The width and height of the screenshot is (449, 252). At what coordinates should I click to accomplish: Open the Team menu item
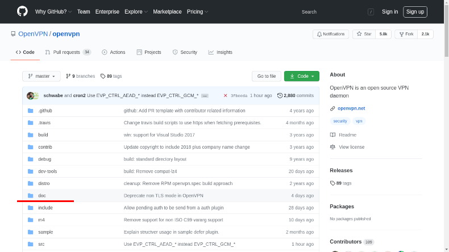click(x=84, y=12)
